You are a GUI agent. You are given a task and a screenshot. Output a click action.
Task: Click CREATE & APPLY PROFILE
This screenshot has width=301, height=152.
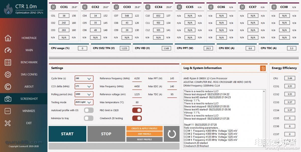click(x=144, y=128)
